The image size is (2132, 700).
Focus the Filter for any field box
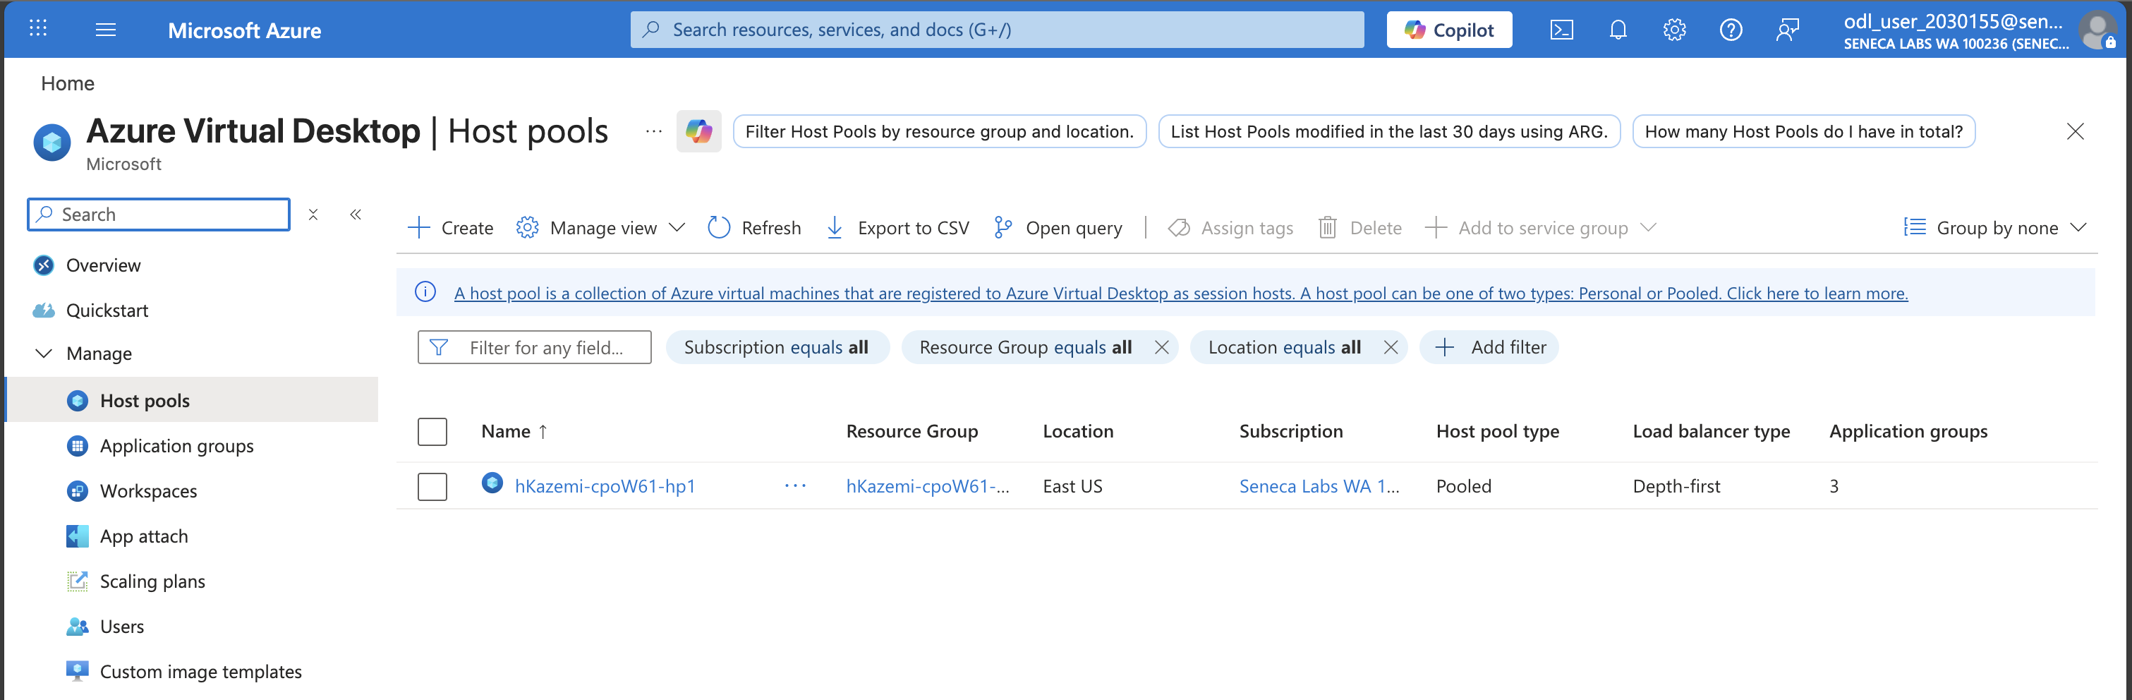coord(535,347)
